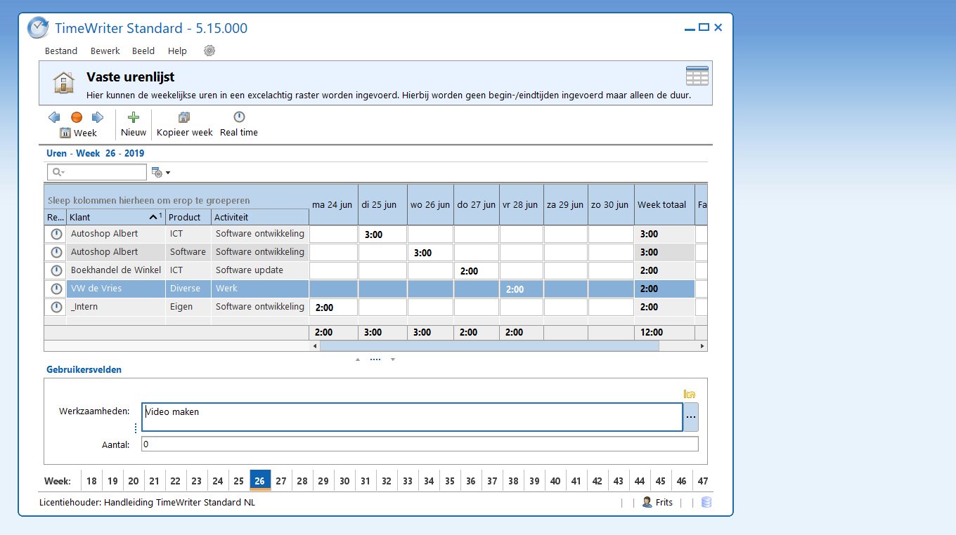956x535 pixels.
Task: Add a new entry with Nieuw
Action: 134,124
